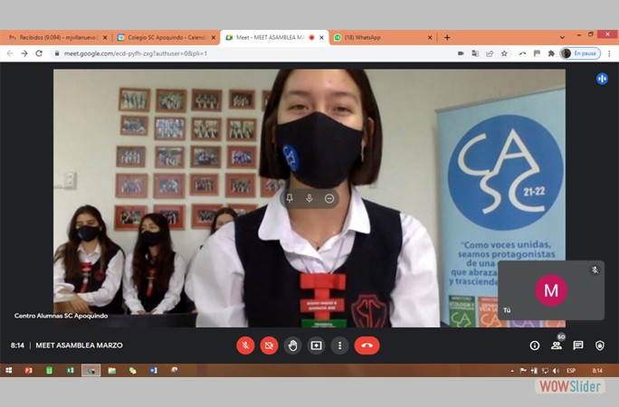Screen dimensions: 619x407
Task: Bookmark this page with the star
Action: (504, 53)
